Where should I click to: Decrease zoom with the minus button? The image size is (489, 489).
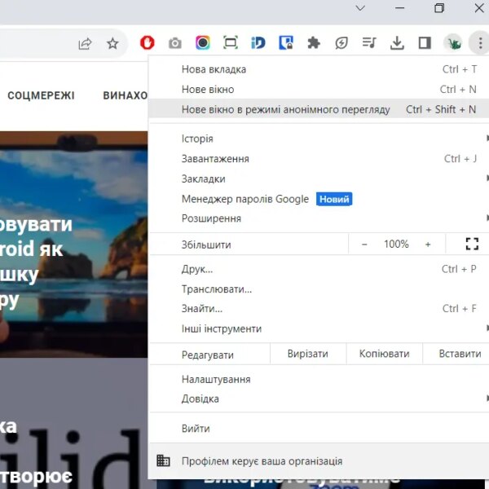click(364, 244)
